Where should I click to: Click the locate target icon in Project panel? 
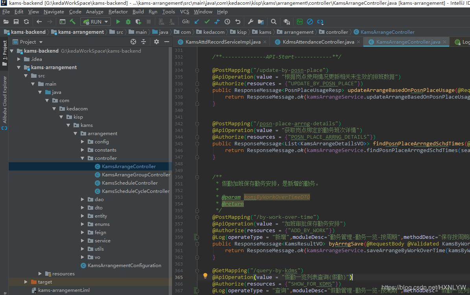click(x=133, y=42)
